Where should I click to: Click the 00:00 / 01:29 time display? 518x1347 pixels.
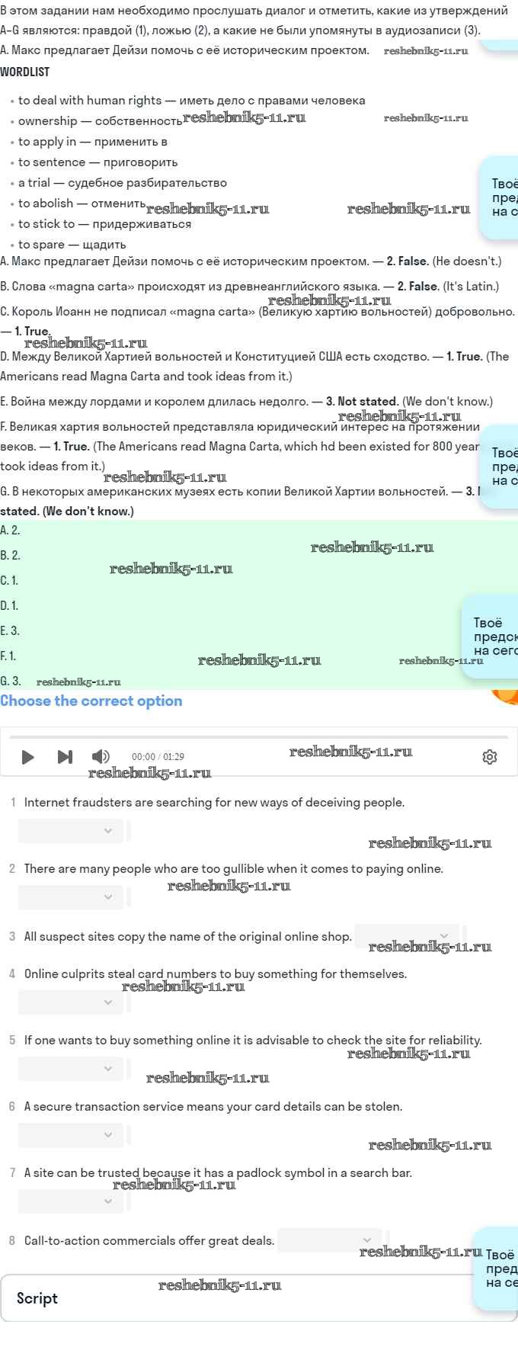pyautogui.click(x=158, y=757)
